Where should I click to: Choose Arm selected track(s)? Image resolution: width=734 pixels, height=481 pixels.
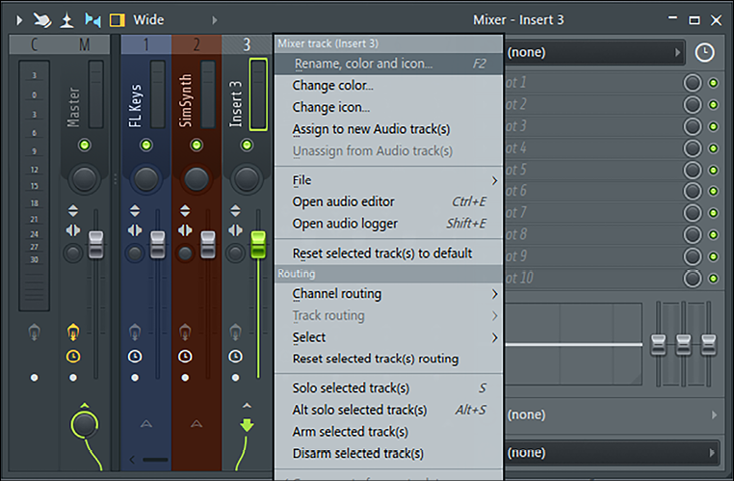389,432
